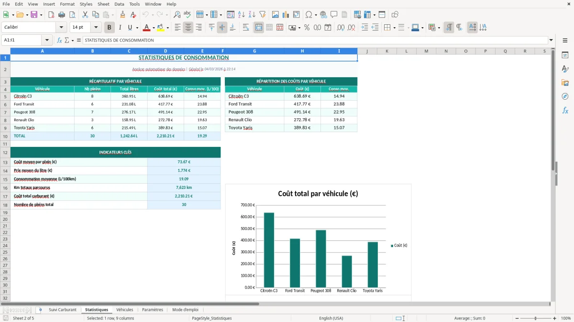Viewport: 574px width, 322px height.
Task: Open sidebar Navigator compass icon
Action: (565, 96)
